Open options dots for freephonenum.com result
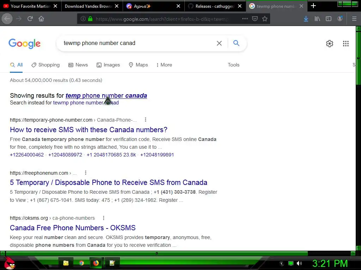The width and height of the screenshot is (361, 270). (x=86, y=173)
